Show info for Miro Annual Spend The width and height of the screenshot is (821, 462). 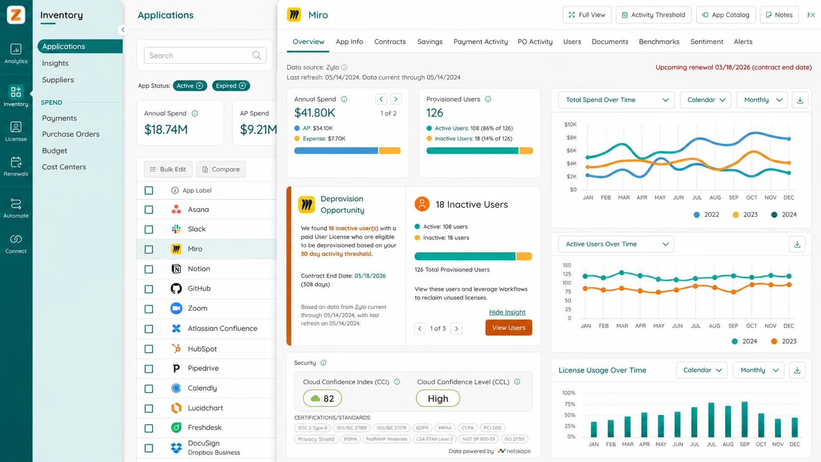(x=344, y=99)
